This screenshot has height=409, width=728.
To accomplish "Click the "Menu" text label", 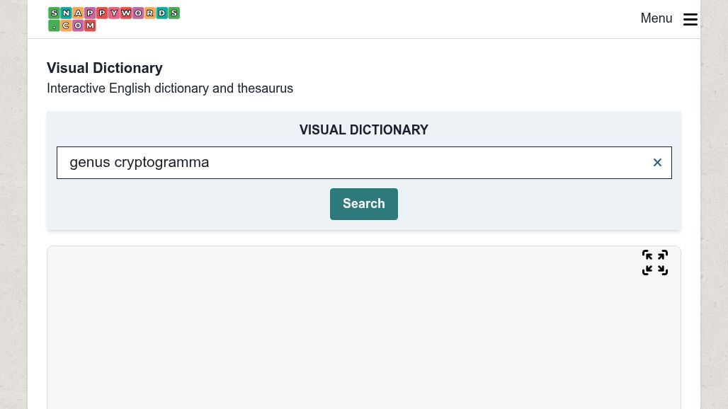I will [656, 19].
